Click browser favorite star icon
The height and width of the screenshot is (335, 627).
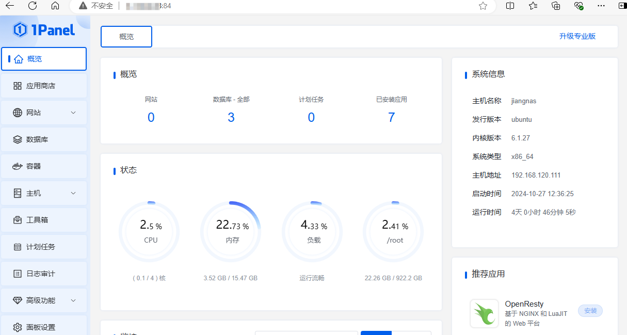pyautogui.click(x=483, y=6)
